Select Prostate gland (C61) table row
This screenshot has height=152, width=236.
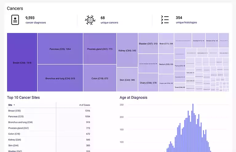pyautogui.click(x=49, y=128)
